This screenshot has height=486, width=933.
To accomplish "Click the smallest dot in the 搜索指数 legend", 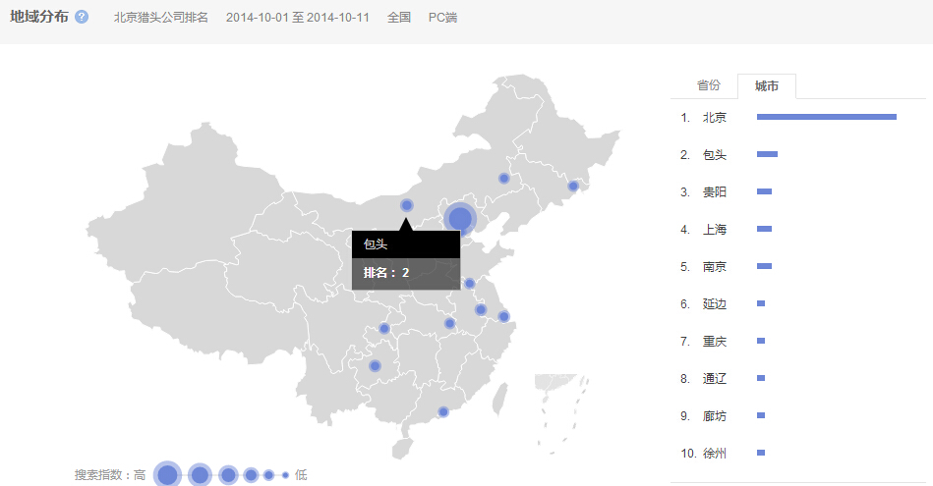I will 285,475.
